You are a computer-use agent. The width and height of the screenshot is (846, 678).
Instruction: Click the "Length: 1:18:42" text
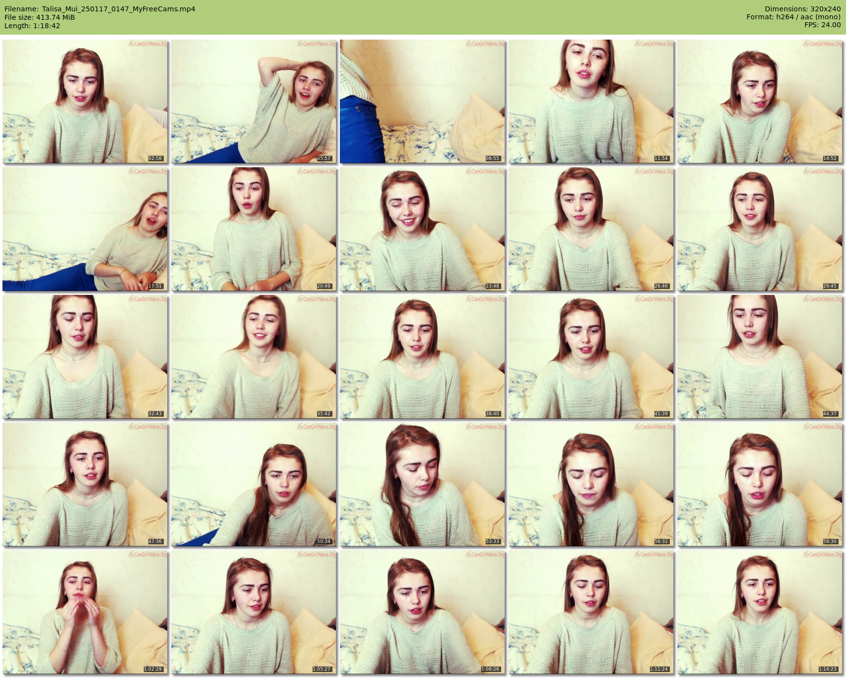pyautogui.click(x=32, y=26)
